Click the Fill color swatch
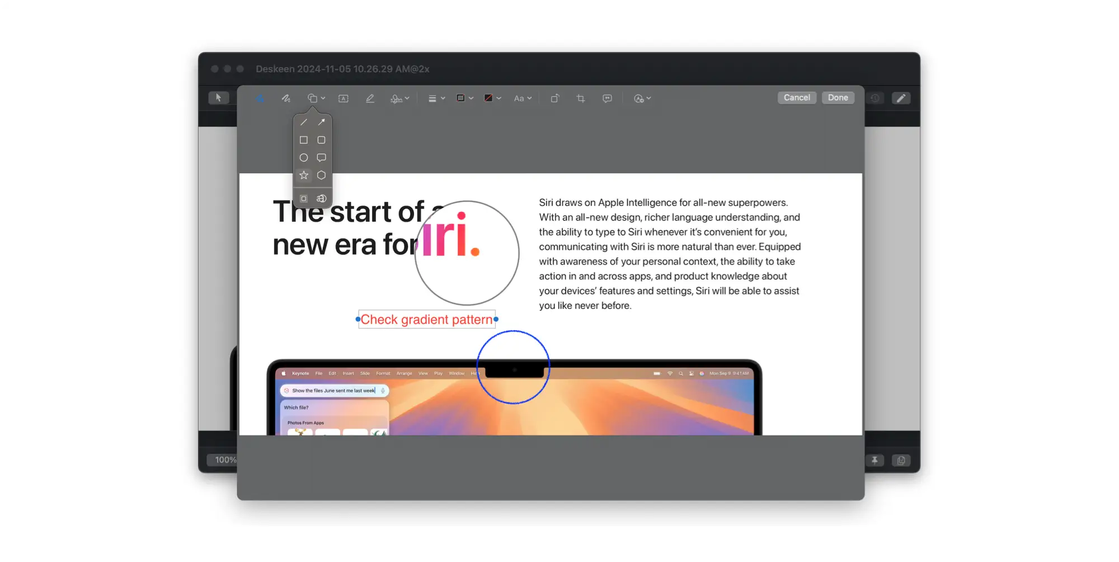 488,98
